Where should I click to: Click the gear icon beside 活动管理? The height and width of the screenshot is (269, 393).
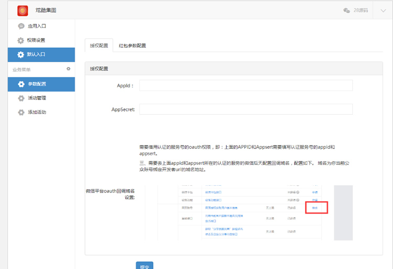coord(21,98)
